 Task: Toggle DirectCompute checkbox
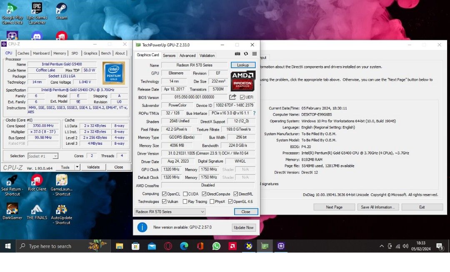(x=204, y=194)
